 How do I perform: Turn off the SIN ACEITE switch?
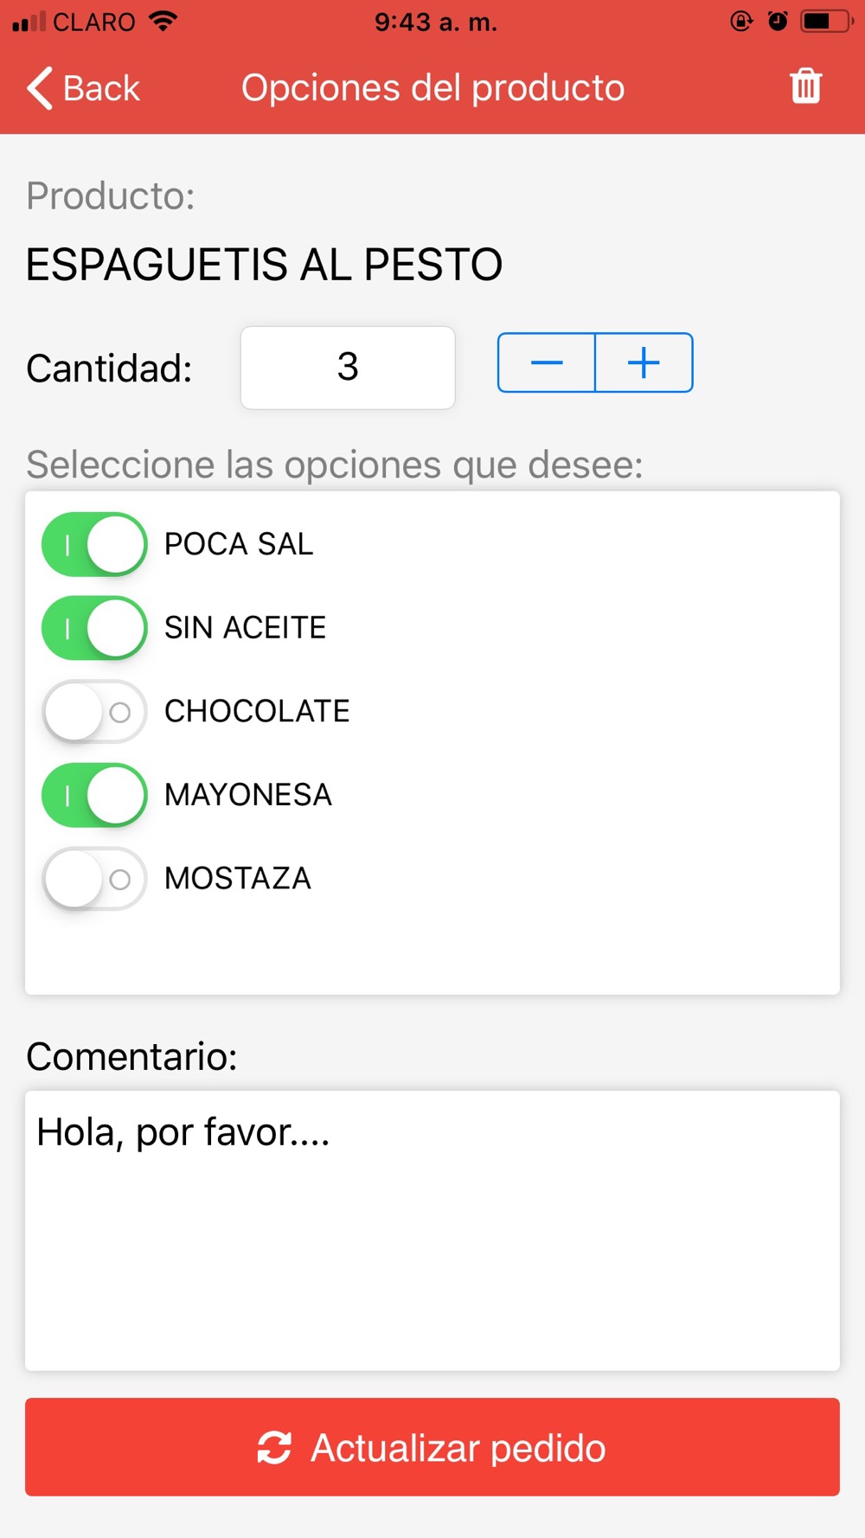pos(94,628)
